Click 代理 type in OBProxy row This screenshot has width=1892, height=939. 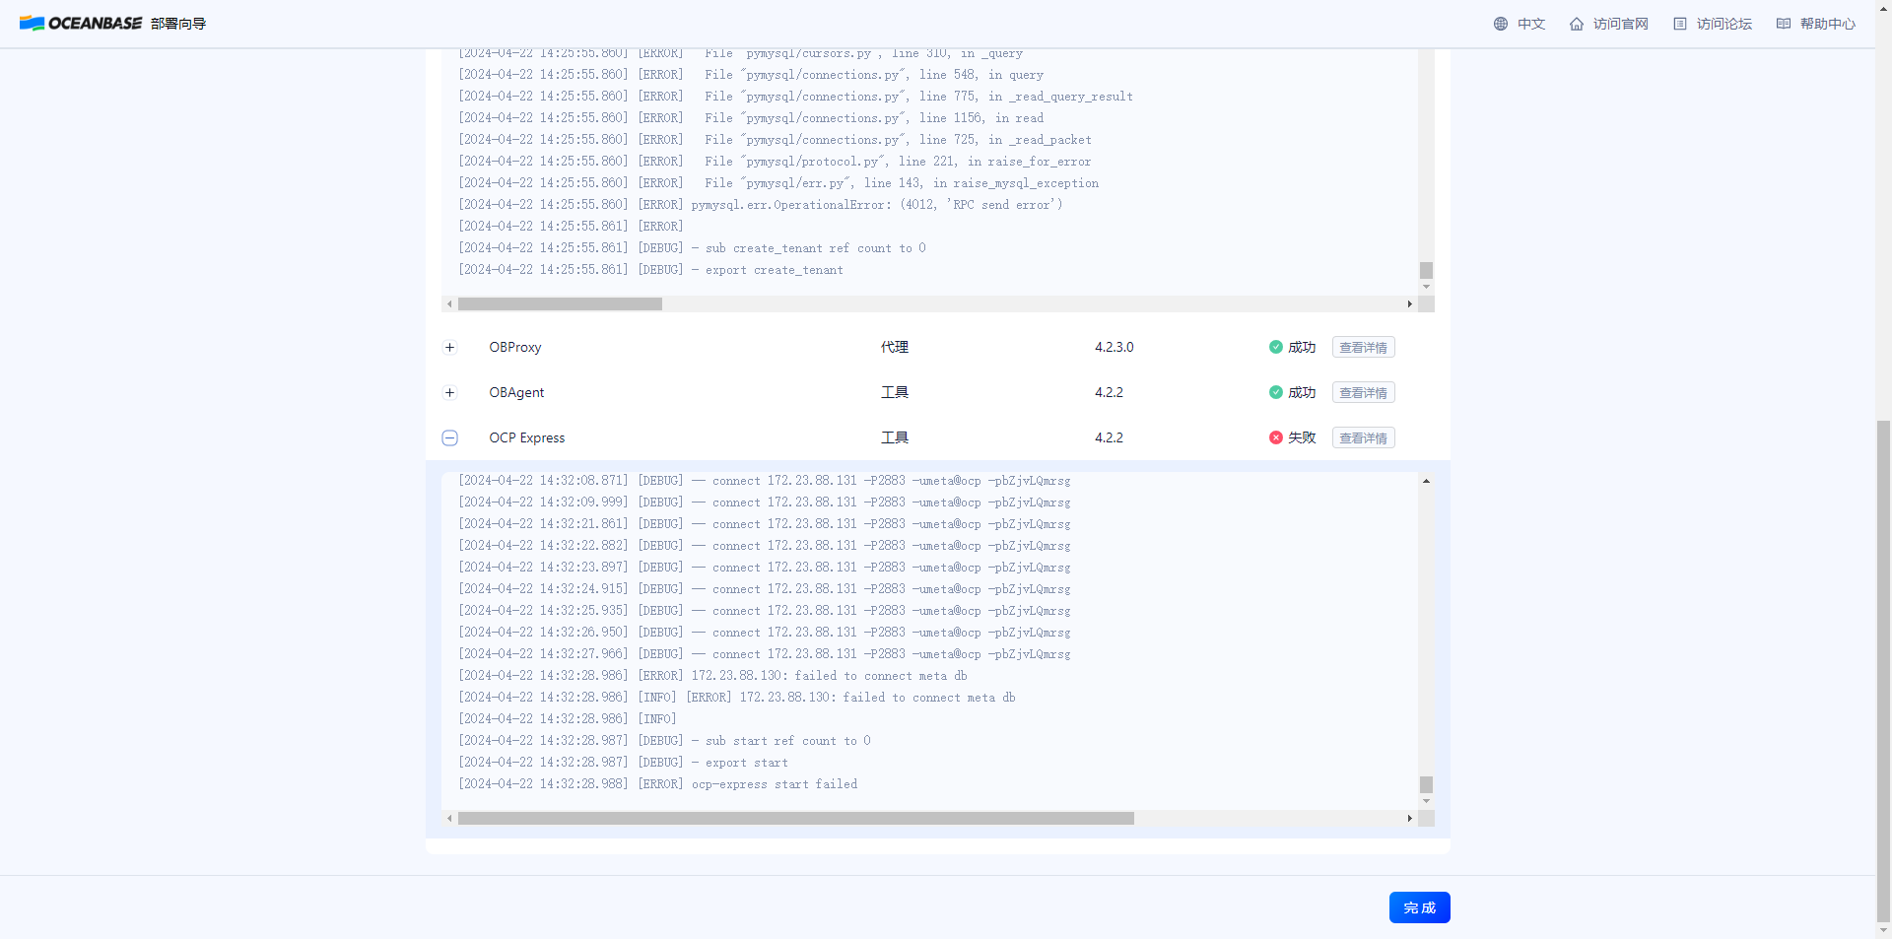tap(895, 347)
